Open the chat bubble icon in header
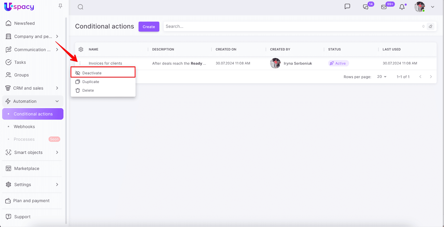 point(347,7)
